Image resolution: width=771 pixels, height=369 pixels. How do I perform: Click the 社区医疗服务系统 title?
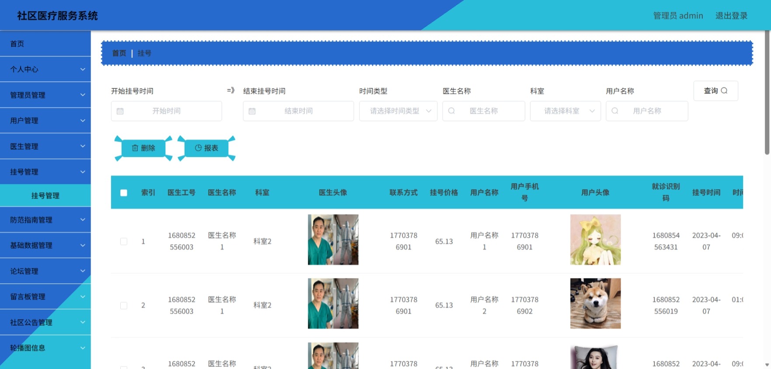[x=57, y=16]
